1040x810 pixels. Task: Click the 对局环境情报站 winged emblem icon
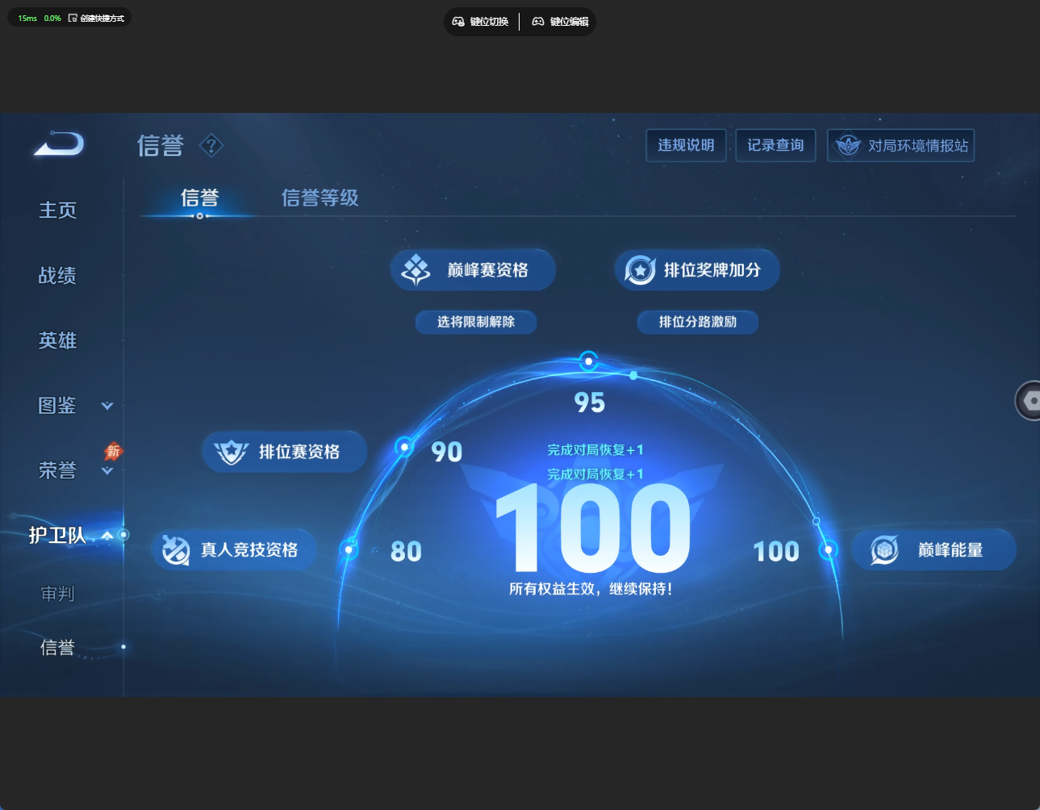[848, 146]
